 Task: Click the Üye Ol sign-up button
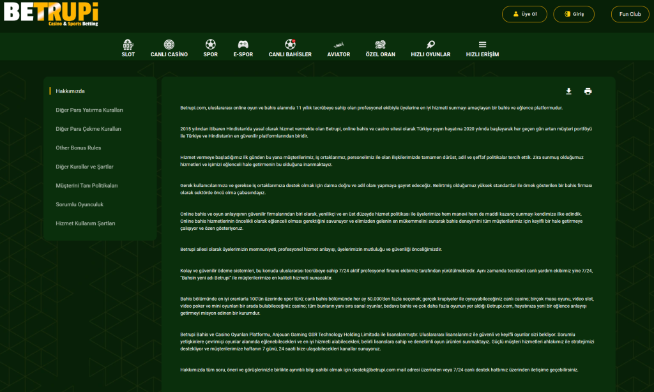click(525, 14)
